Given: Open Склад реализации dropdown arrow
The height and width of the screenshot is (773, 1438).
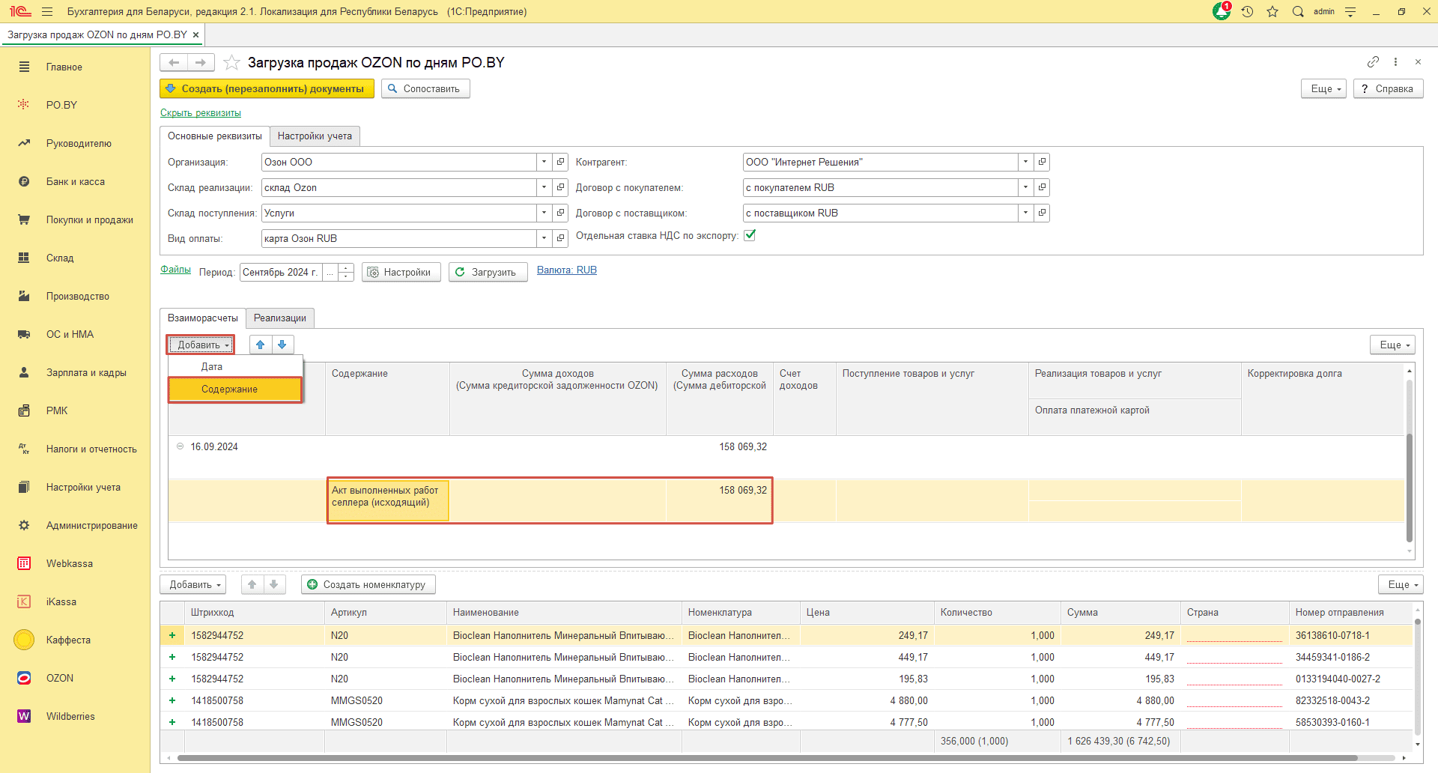Looking at the screenshot, I should pos(544,187).
